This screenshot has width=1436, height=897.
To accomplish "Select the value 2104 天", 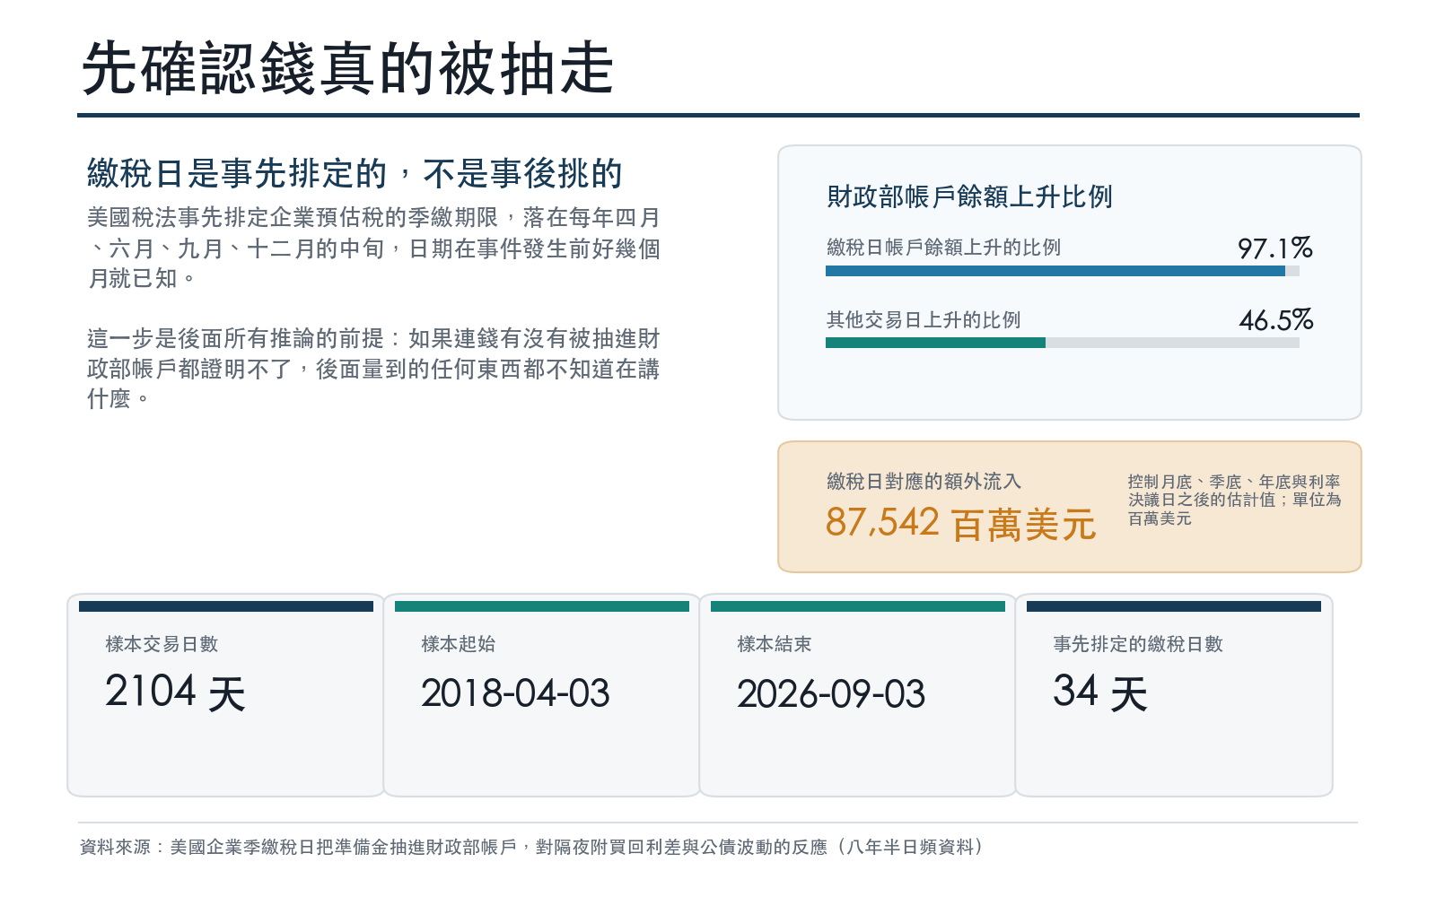I will coord(175,692).
